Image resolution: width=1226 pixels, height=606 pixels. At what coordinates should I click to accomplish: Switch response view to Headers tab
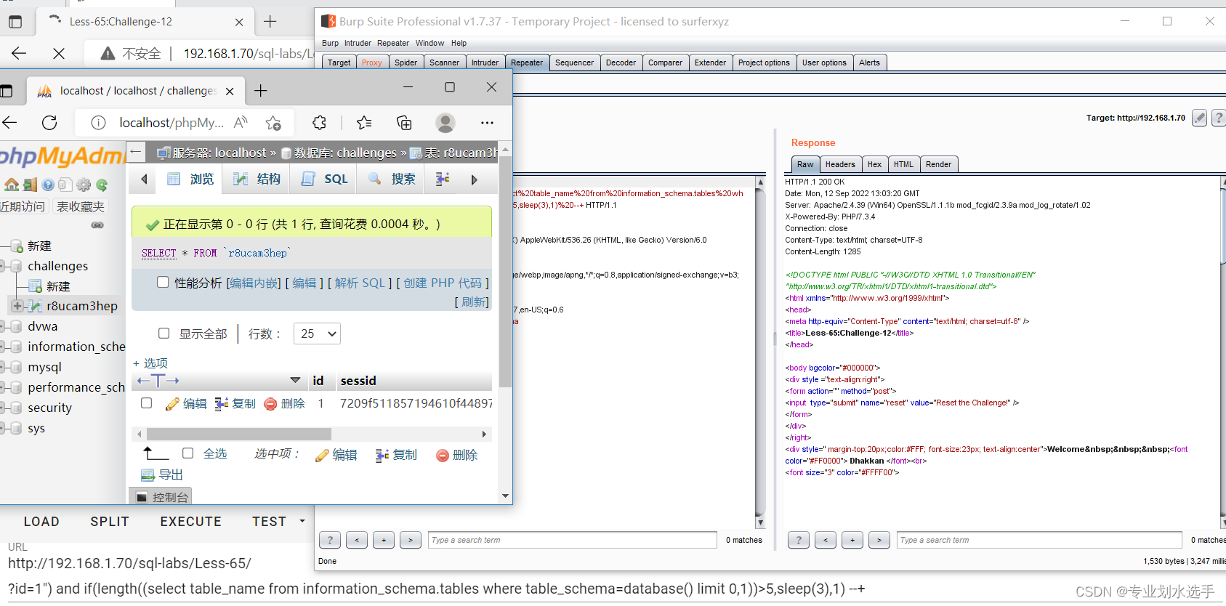point(840,164)
